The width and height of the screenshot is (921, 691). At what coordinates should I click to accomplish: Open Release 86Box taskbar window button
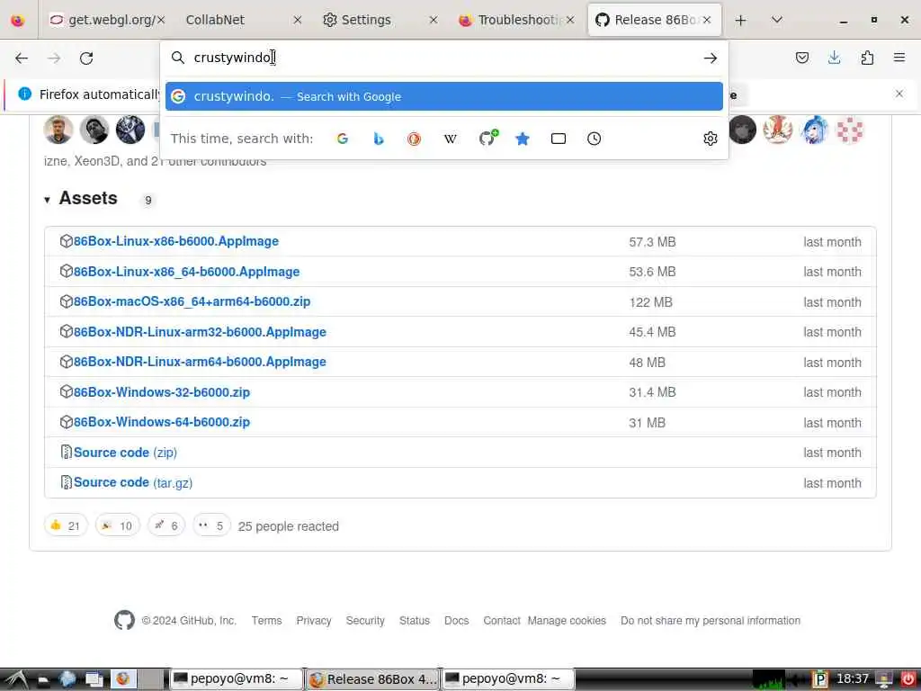pyautogui.click(x=372, y=679)
